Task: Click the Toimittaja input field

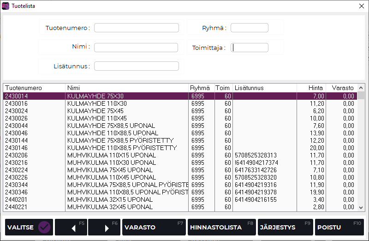Action: [x=249, y=48]
